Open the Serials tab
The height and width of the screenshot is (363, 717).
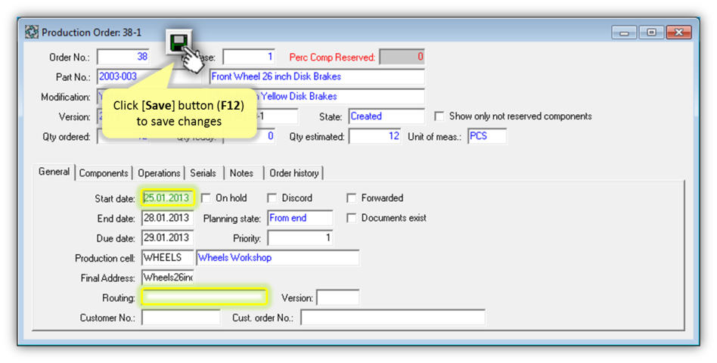[x=203, y=173]
